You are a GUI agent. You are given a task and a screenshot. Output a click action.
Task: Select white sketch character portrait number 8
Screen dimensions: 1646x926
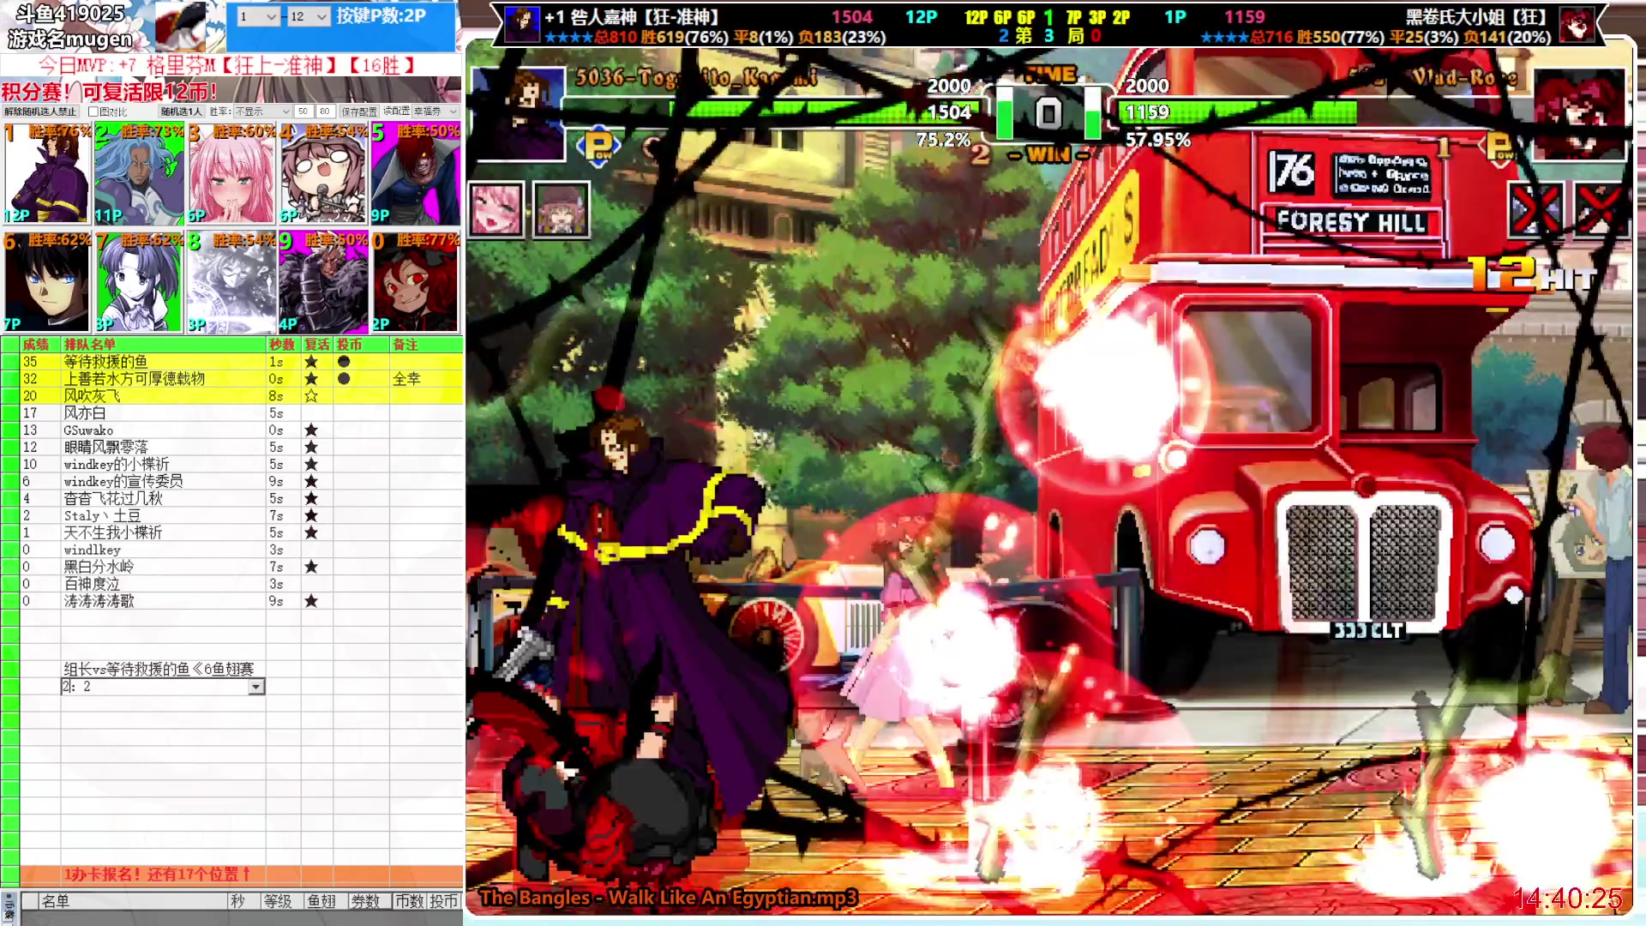pos(231,282)
